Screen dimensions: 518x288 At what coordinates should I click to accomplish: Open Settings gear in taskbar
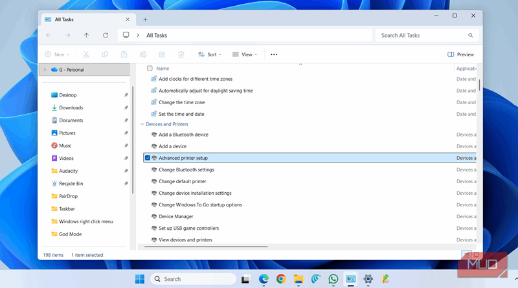click(368, 279)
